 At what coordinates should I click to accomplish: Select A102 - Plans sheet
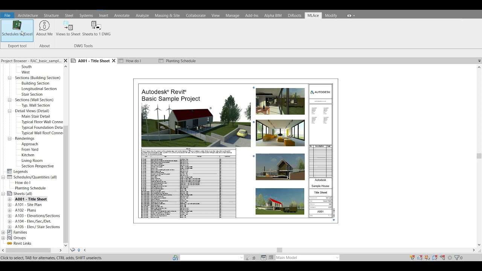26,210
